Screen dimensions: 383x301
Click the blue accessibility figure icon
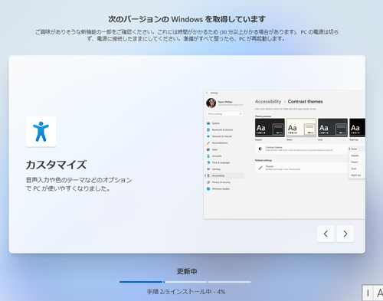pos(41,132)
